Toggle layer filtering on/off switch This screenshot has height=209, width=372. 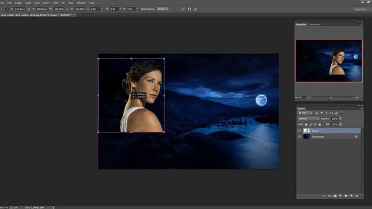click(x=342, y=113)
